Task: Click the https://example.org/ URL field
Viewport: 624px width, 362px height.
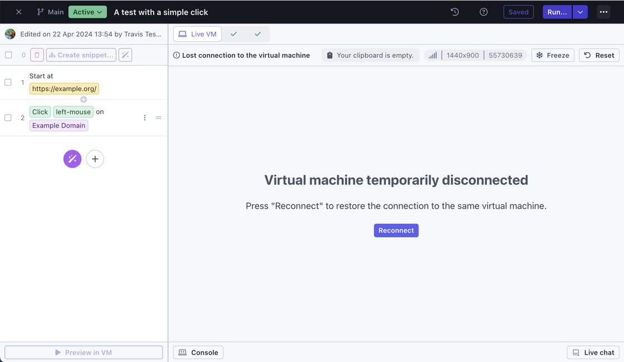Action: [64, 89]
